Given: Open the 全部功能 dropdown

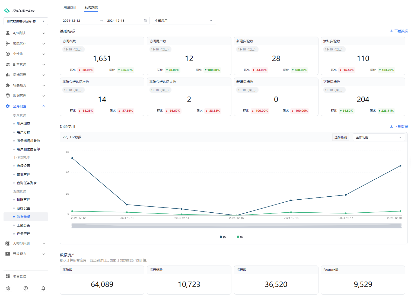Looking at the screenshot, I should [x=379, y=137].
